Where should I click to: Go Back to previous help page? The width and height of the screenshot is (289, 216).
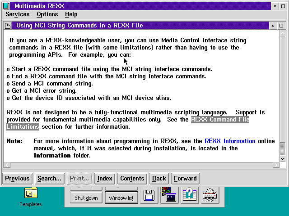[x=159, y=178]
